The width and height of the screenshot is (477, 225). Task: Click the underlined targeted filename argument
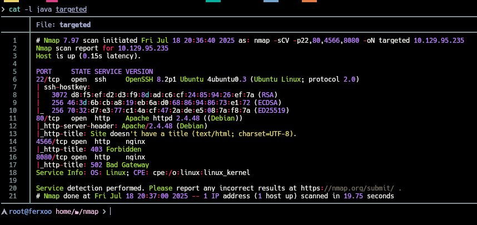point(71,9)
